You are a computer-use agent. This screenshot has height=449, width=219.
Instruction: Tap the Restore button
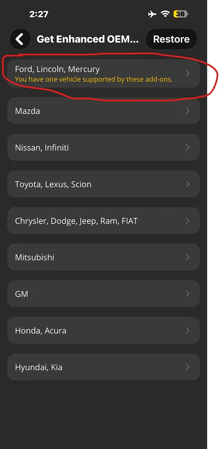[x=171, y=39]
